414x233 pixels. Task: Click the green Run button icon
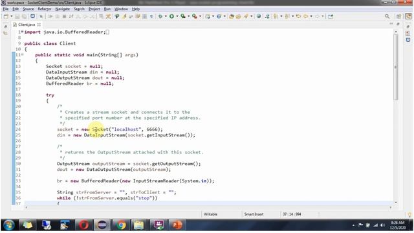click(171, 16)
